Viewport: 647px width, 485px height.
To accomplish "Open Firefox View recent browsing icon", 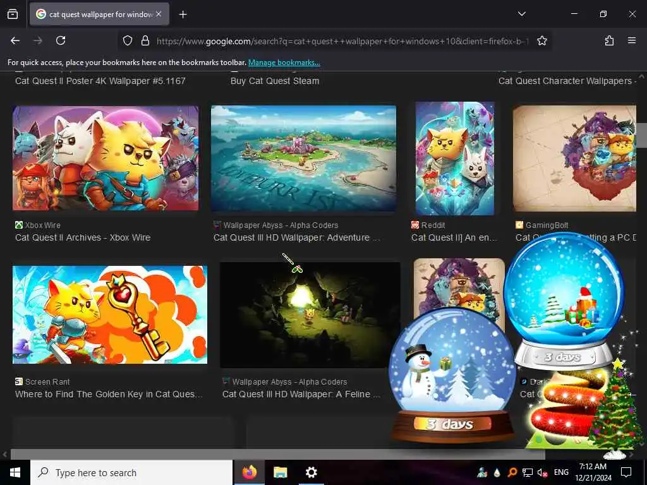I will pos(13,15).
